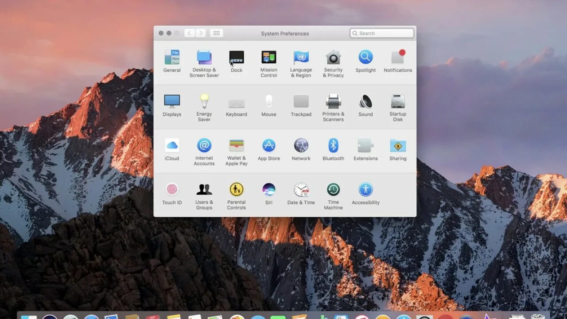Focus the Search field in System Preferences
This screenshot has height=319, width=567.
(x=382, y=33)
